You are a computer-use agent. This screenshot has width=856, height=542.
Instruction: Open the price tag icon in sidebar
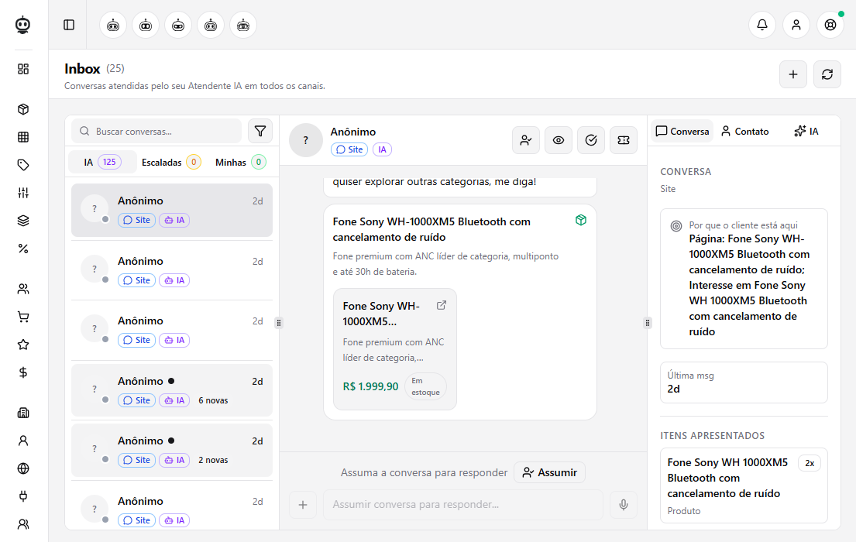pos(23,165)
